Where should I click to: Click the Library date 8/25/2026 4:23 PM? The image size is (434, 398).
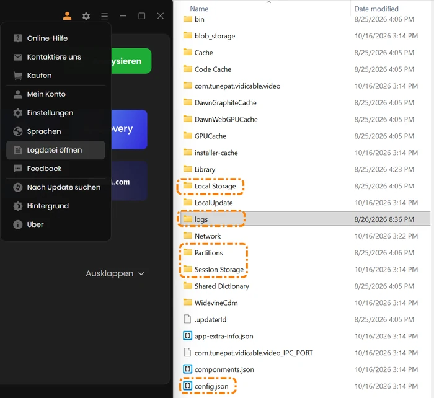click(x=384, y=169)
